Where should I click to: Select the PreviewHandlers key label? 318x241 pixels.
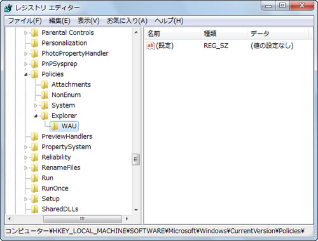67,136
